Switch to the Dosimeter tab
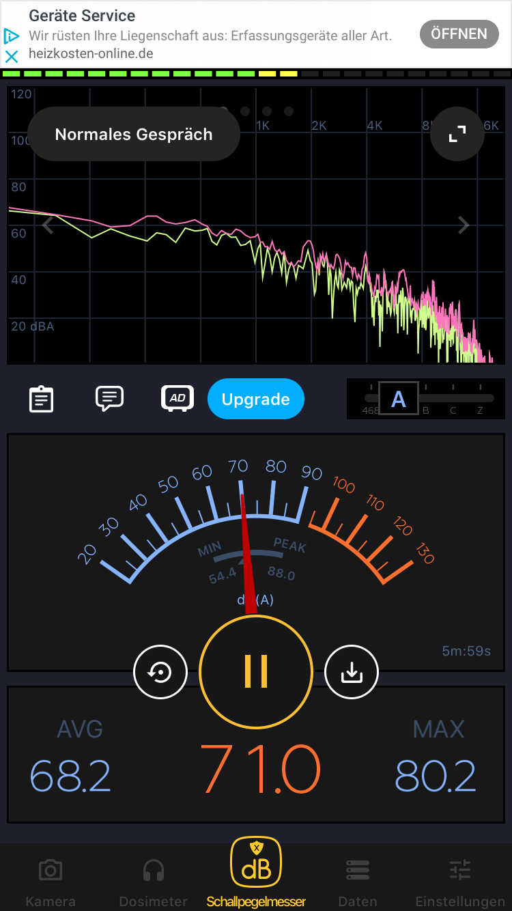The height and width of the screenshot is (911, 512). (x=153, y=882)
